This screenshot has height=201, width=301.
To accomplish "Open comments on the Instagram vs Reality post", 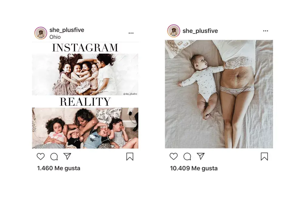I will [54, 157].
